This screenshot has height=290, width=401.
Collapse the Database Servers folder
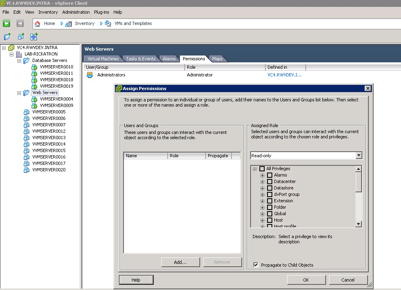tap(19, 61)
